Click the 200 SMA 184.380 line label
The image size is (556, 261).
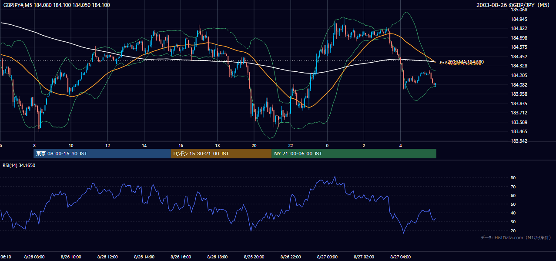point(461,62)
